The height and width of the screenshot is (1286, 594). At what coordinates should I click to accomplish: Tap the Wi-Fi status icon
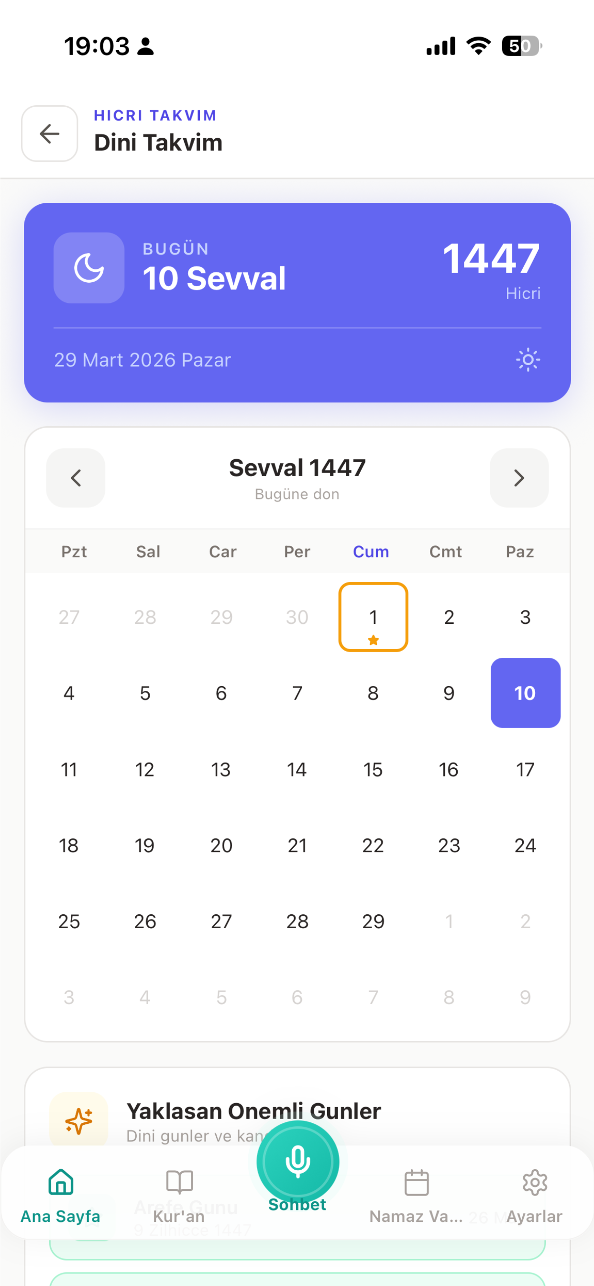point(479,46)
